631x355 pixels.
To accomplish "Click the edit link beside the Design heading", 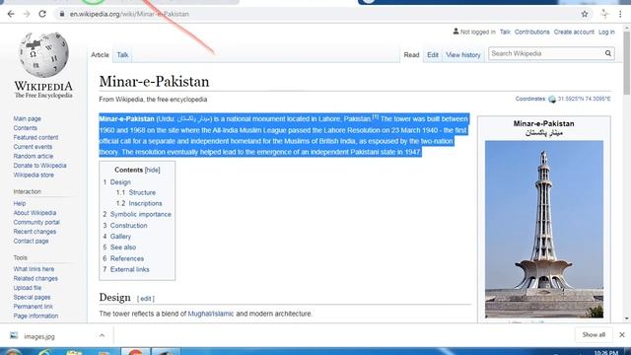I will pos(145,299).
